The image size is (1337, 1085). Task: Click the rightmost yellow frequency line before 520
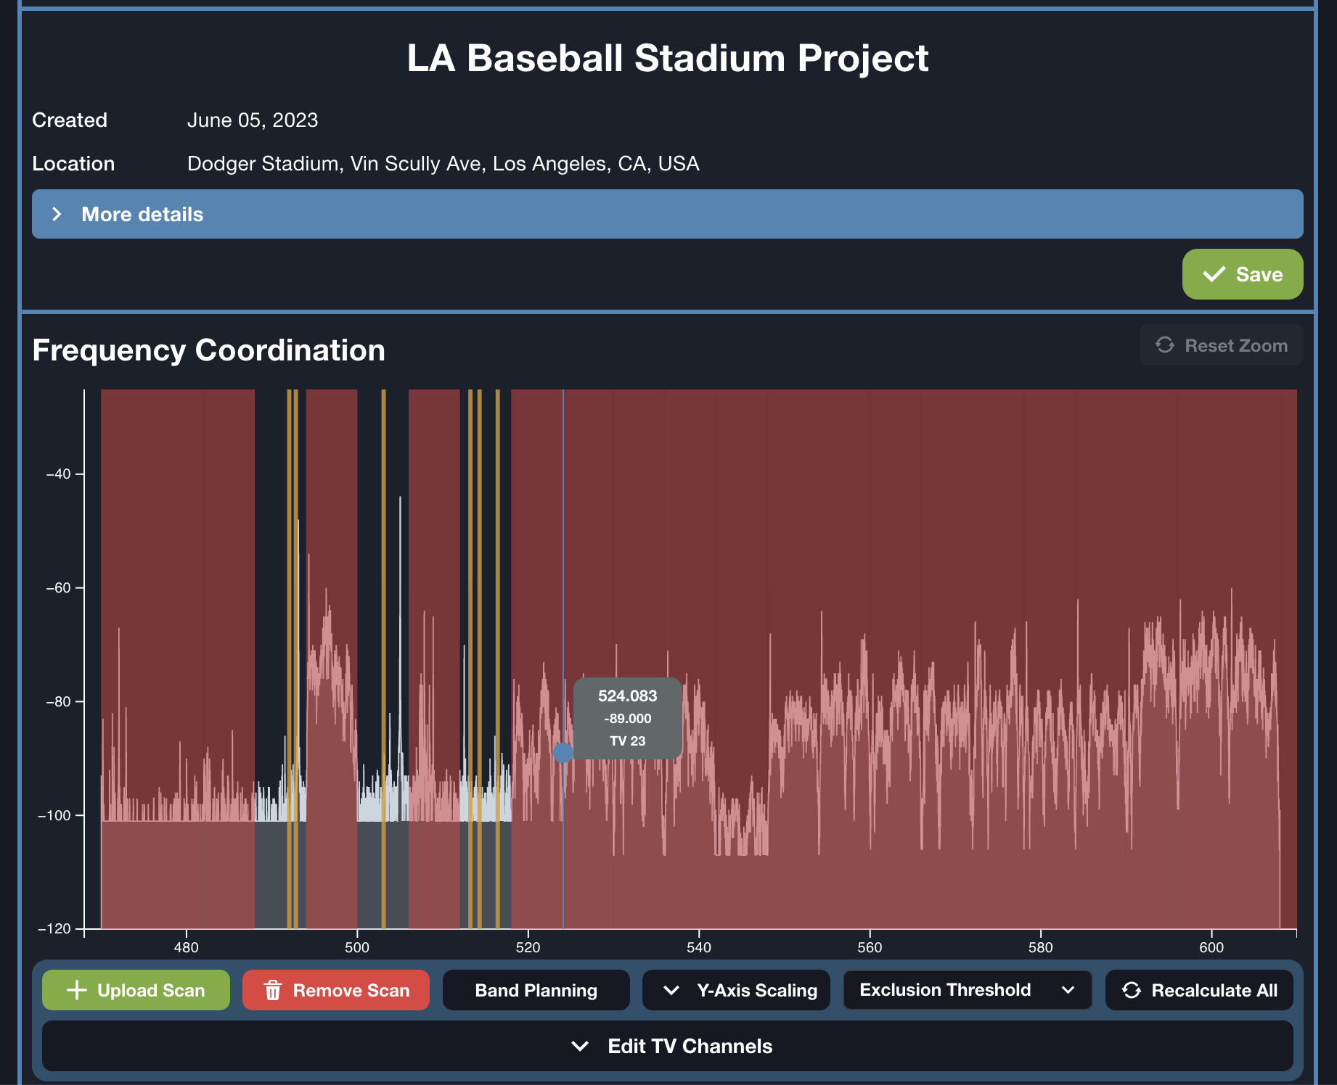coord(497,653)
